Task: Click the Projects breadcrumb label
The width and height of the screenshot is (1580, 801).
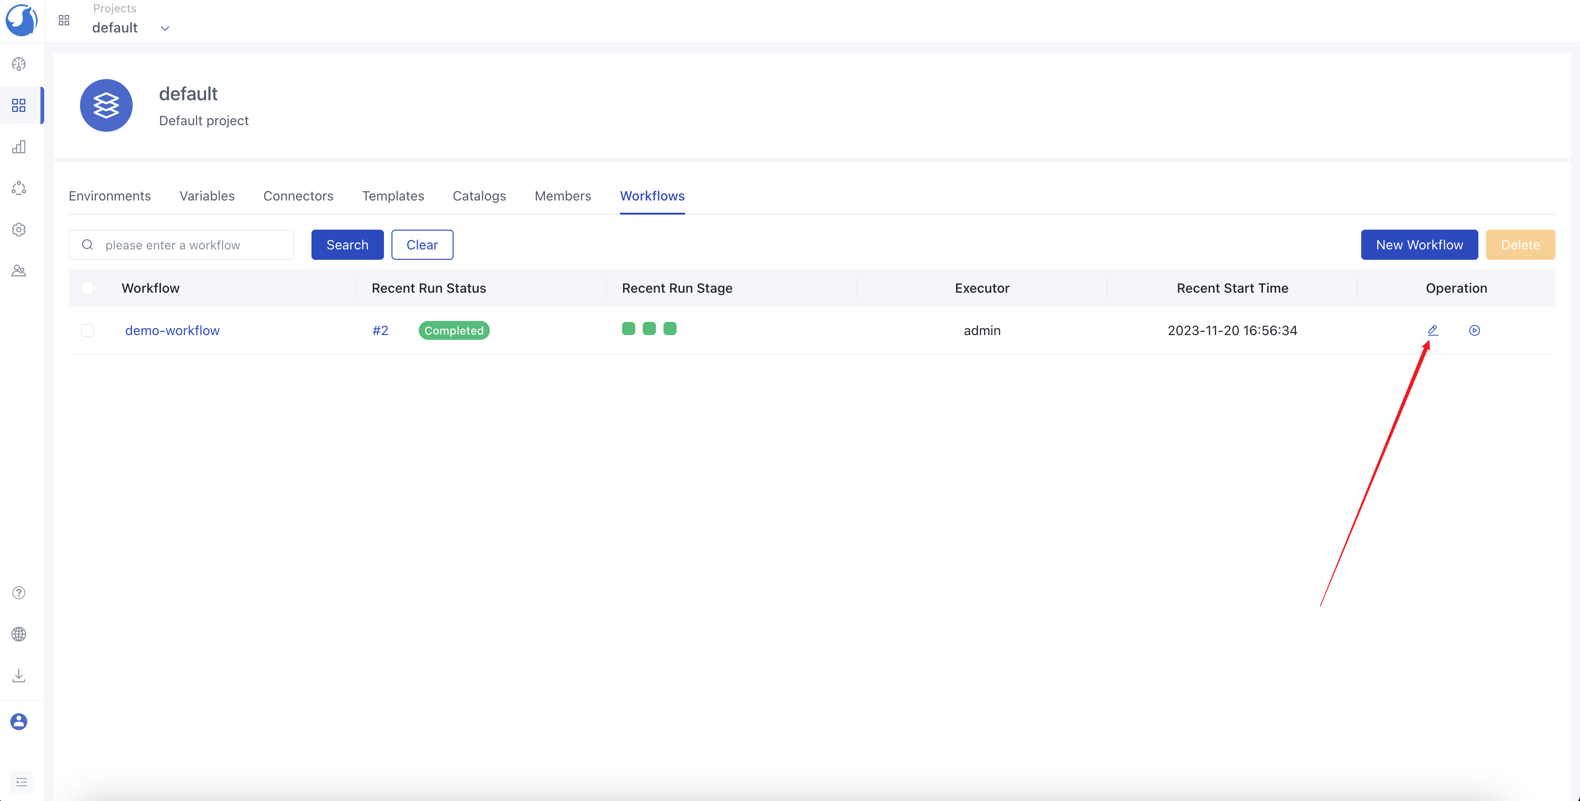Action: point(115,8)
